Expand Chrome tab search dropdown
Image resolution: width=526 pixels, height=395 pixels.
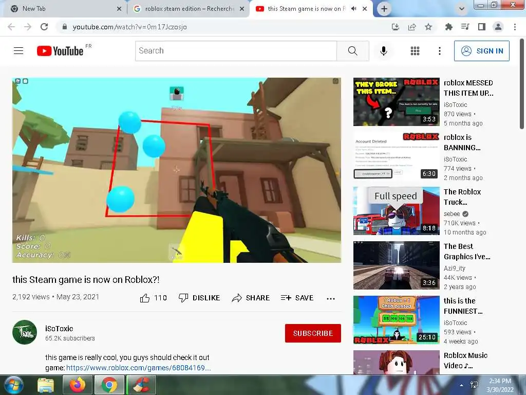[462, 9]
